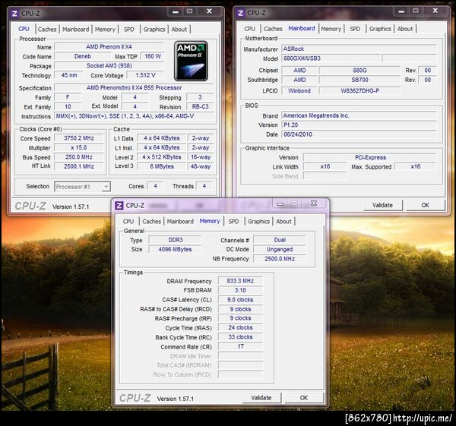Switch to CPU tab in the Memory window

[128, 222]
